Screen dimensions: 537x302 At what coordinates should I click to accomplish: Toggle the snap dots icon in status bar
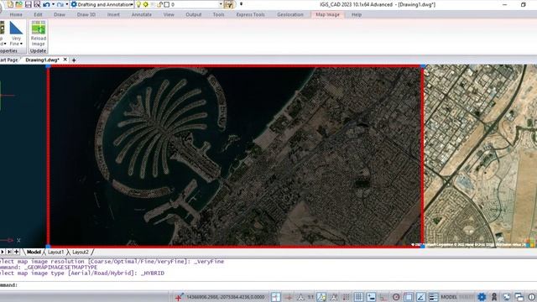coord(347,297)
